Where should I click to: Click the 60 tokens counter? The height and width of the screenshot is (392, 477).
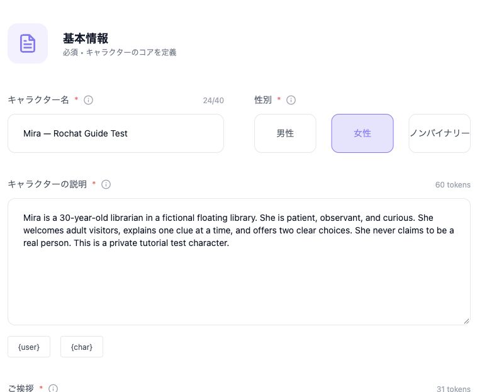click(452, 184)
